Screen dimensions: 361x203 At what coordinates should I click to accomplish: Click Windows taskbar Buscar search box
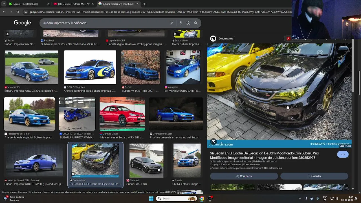(177, 198)
